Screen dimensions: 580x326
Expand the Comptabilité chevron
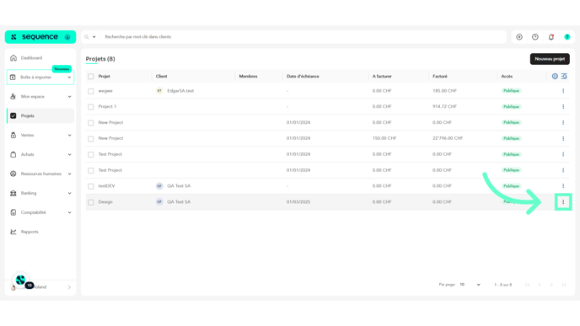click(69, 212)
